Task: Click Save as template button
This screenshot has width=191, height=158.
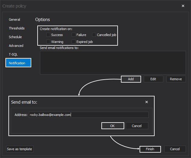Action: click(x=20, y=149)
